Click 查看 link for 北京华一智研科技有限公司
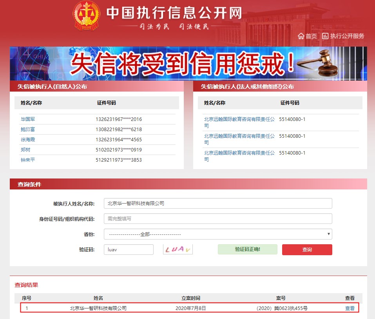This screenshot has width=375, height=319. click(350, 308)
